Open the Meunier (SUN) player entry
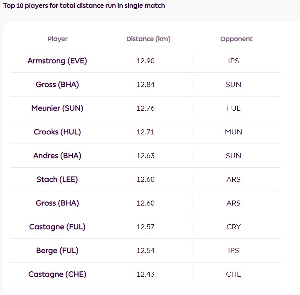This screenshot has width=300, height=295. point(57,108)
